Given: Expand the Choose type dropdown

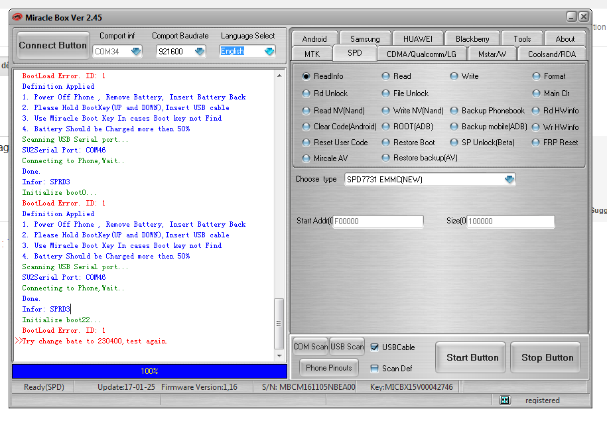Looking at the screenshot, I should (509, 179).
